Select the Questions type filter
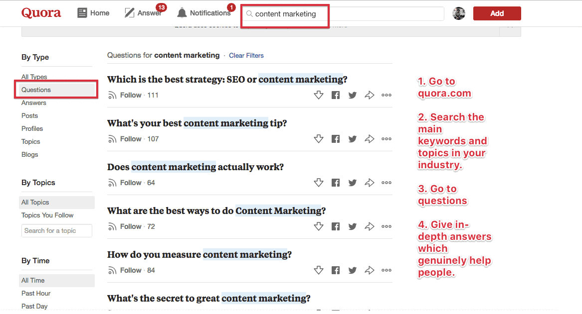 tap(56, 90)
